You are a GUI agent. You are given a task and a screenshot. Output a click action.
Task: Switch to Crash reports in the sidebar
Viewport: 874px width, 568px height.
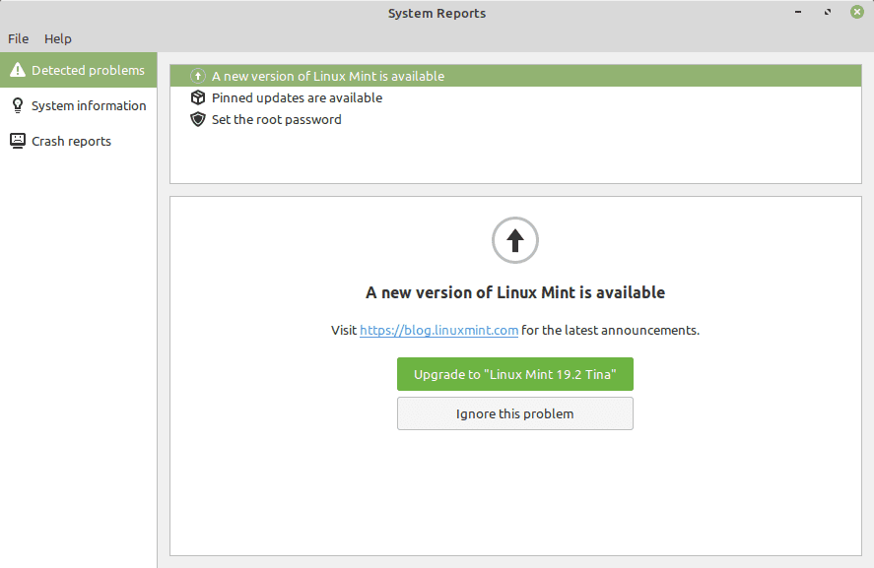pyautogui.click(x=71, y=141)
